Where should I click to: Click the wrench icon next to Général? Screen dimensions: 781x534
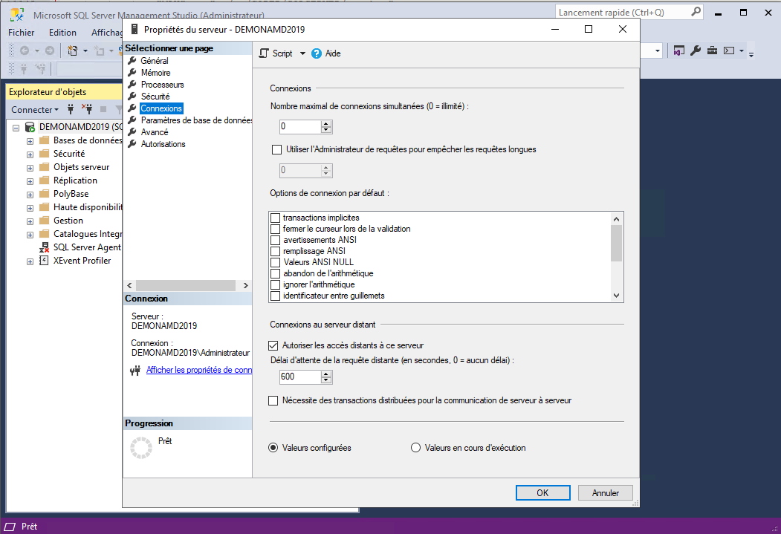(x=132, y=61)
